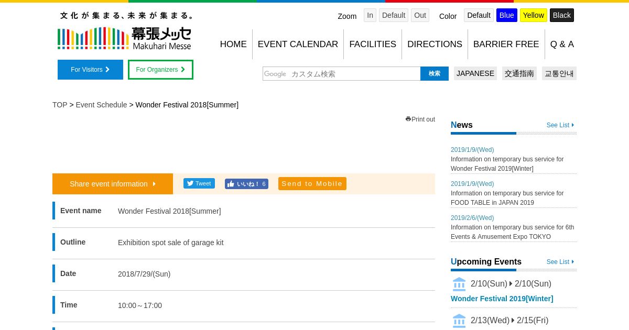Click the Facebook thumbs-up like button
629x330 pixels.
pos(246,184)
